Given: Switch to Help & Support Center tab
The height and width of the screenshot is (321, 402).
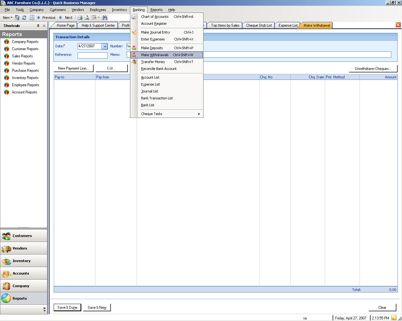Looking at the screenshot, I should pos(98,25).
